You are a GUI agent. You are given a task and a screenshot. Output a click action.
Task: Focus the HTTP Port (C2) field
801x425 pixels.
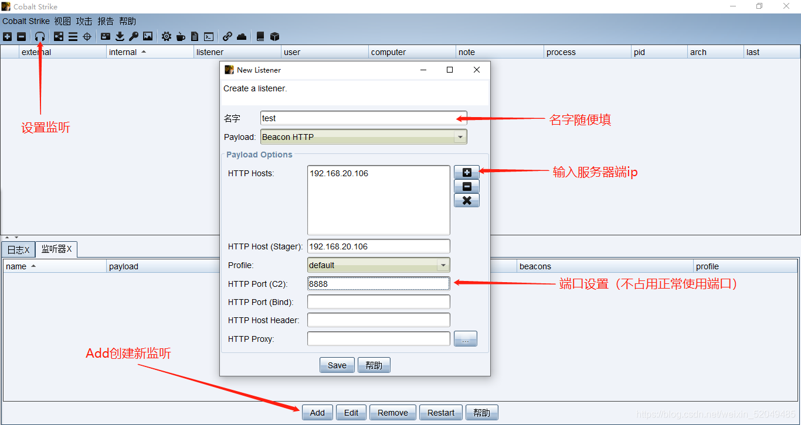click(379, 284)
